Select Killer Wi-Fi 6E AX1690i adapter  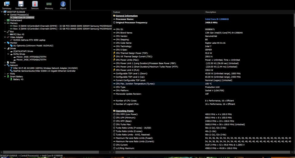(x=45, y=68)
